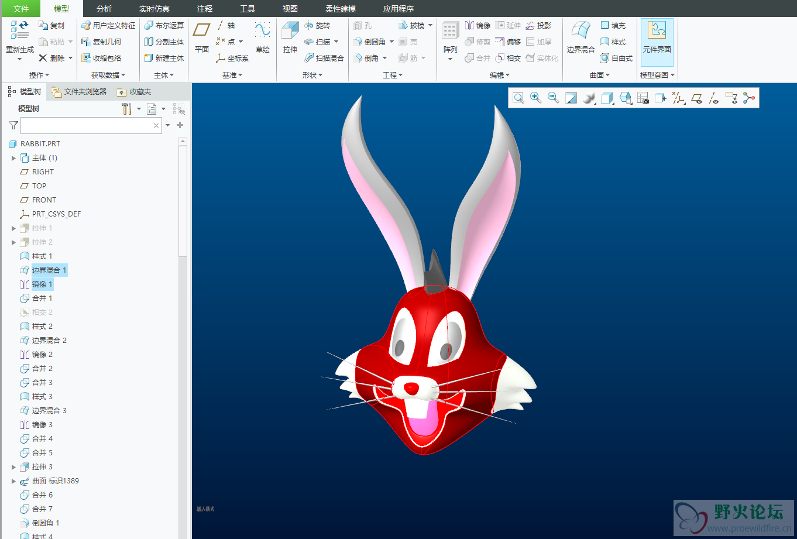
Task: Click the Refit view magnifier icon
Action: click(518, 98)
